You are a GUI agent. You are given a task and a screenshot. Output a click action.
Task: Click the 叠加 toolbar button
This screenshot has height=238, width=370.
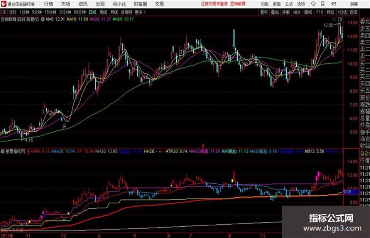point(275,12)
